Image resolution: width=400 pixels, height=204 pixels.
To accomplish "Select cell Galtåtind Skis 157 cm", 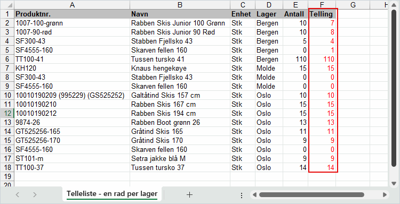I will [180, 95].
